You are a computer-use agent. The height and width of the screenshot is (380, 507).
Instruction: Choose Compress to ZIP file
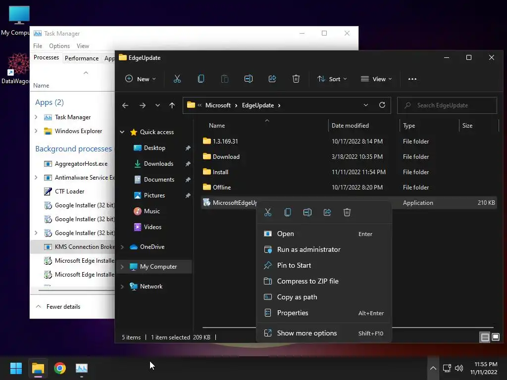coord(324,281)
